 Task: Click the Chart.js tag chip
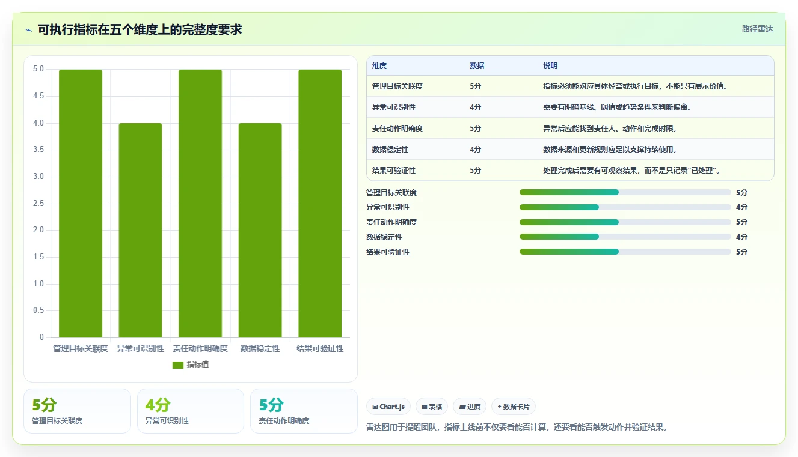coord(388,407)
